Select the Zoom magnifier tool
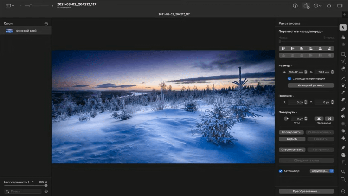Screen dimensions: 348x196 pos(343,171)
